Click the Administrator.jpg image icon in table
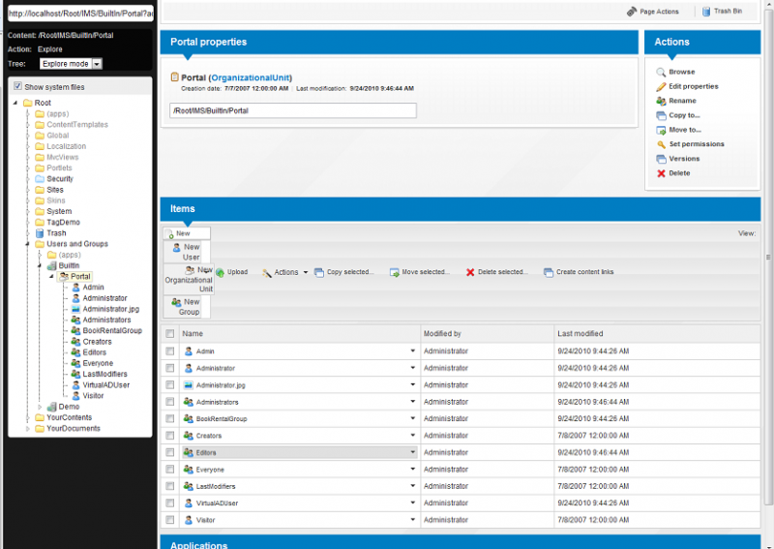The image size is (774, 549). click(188, 385)
